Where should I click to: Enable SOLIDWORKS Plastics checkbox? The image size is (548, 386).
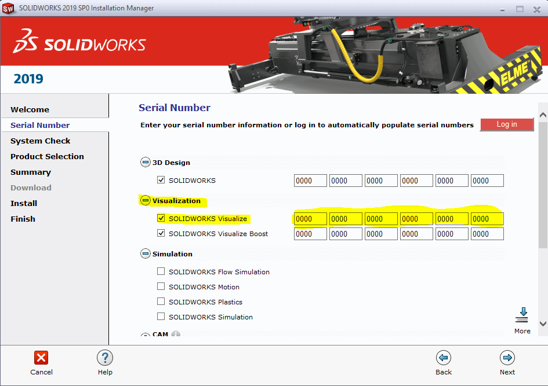161,302
